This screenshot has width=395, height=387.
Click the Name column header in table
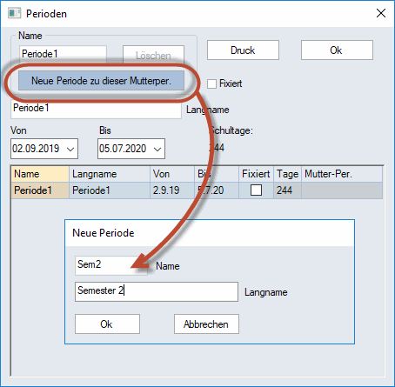click(40, 174)
